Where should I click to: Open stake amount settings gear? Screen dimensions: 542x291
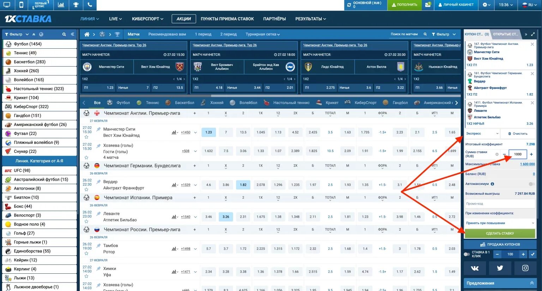point(497,154)
